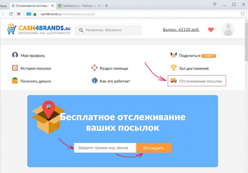
Task: Click the Cash4Brands shopping cart logo
Action: (12, 29)
